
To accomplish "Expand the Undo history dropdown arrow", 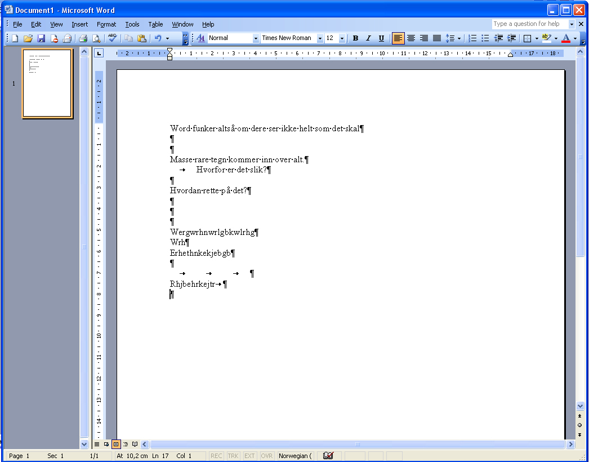I will 168,38.
